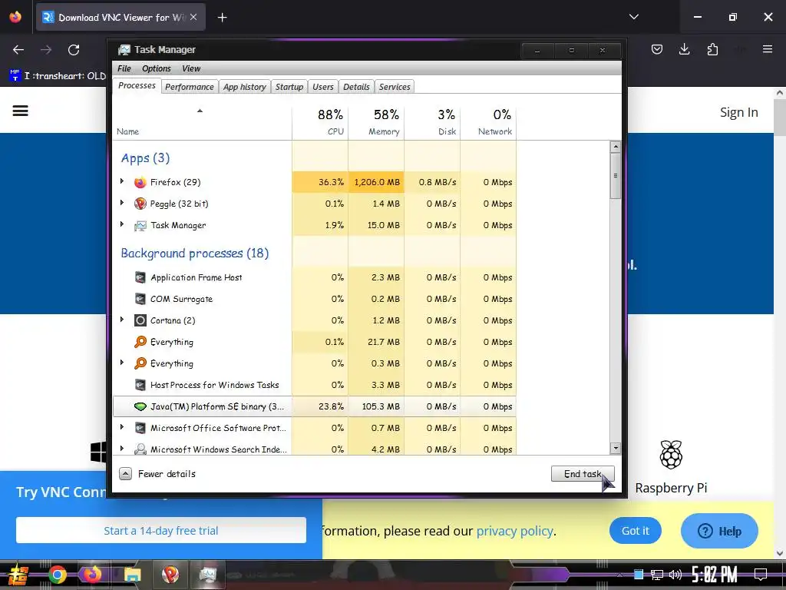
Task: Switch to the Details tab
Action: click(356, 87)
